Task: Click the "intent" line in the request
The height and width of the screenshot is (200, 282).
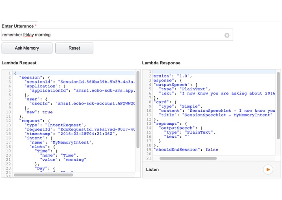Action: tap(39, 138)
